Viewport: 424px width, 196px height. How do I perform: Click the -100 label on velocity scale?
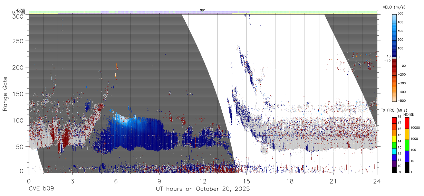click(x=402, y=66)
